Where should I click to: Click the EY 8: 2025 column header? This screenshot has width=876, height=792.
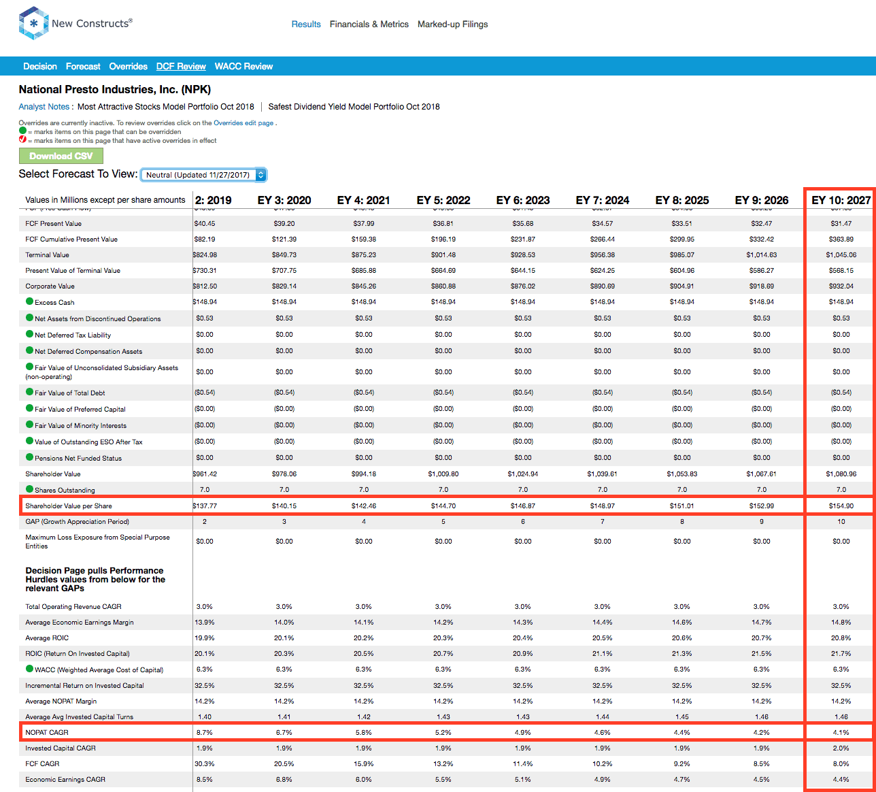pos(682,200)
